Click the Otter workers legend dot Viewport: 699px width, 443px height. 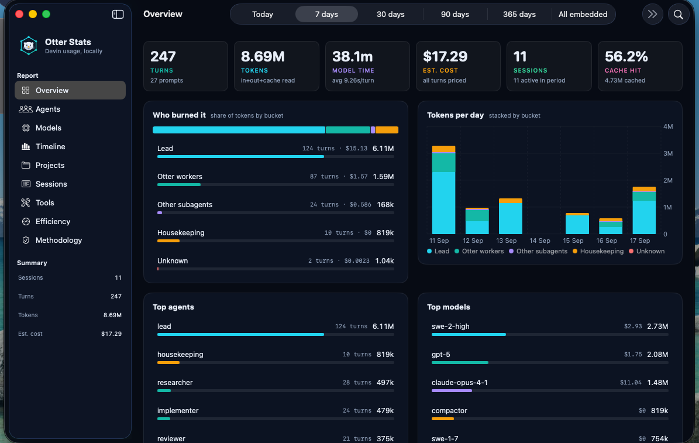(x=457, y=251)
